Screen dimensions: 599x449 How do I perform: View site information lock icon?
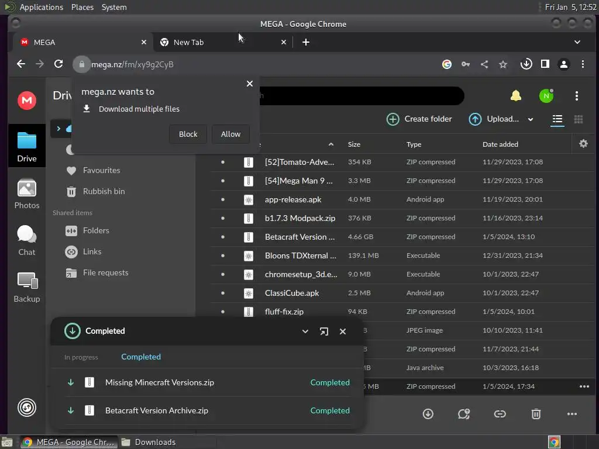click(x=81, y=64)
